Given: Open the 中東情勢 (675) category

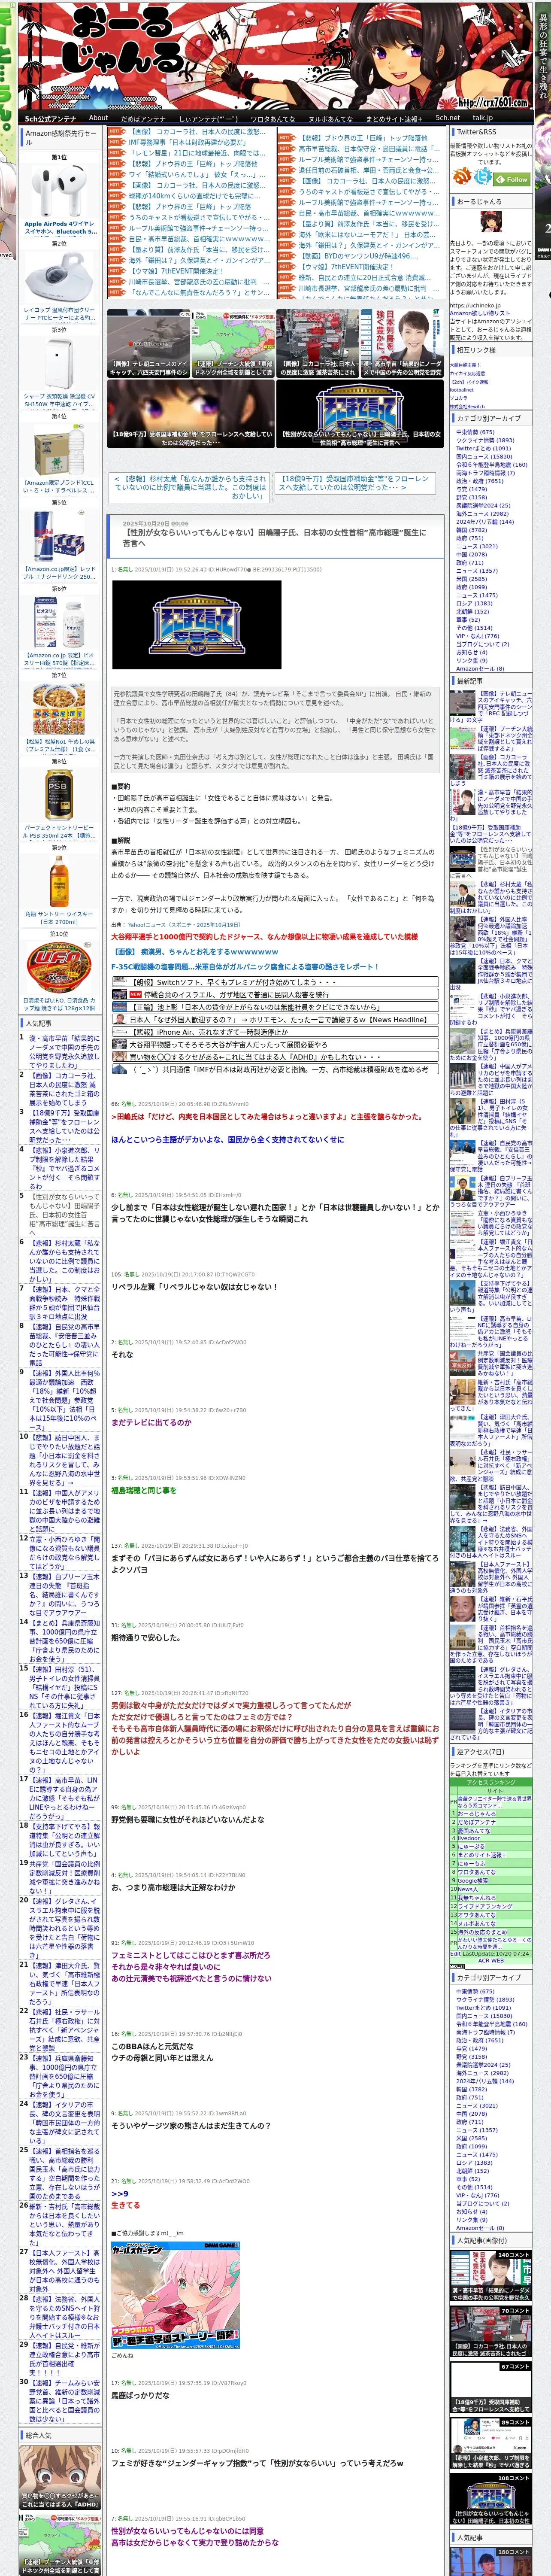Looking at the screenshot, I should coord(475,432).
